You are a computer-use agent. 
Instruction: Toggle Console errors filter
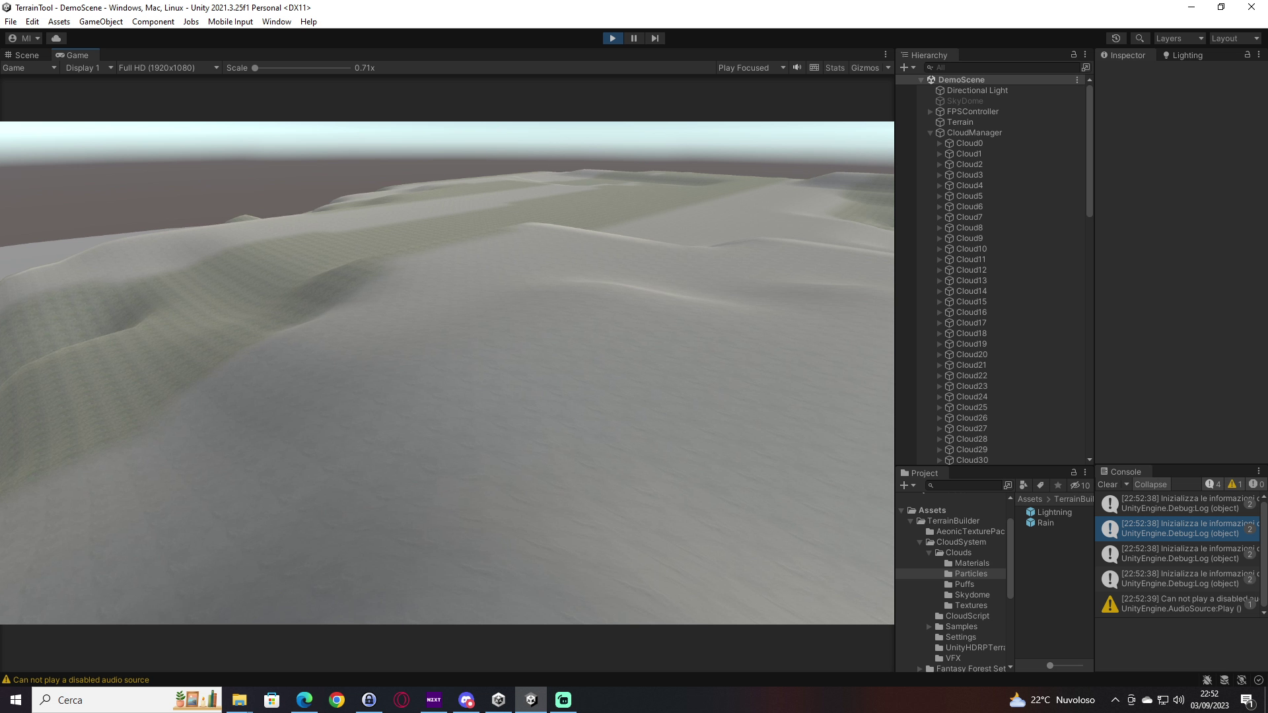coord(1256,485)
